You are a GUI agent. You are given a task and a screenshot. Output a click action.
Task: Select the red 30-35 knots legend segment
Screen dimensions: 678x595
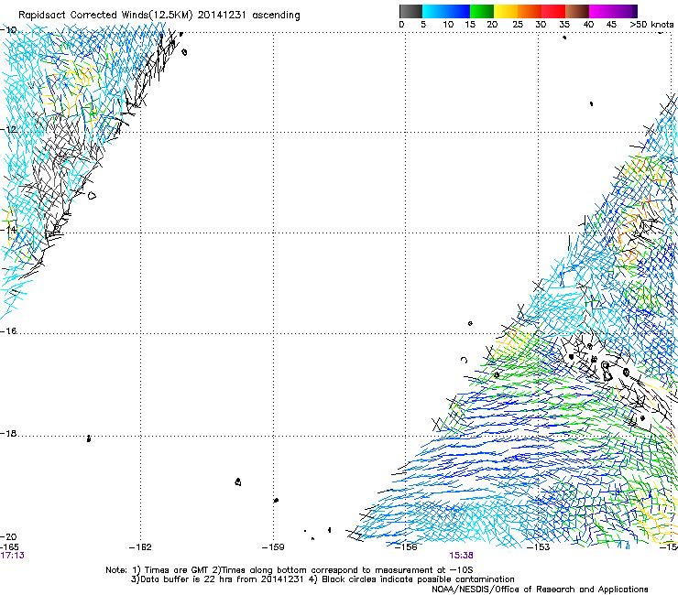tap(553, 11)
